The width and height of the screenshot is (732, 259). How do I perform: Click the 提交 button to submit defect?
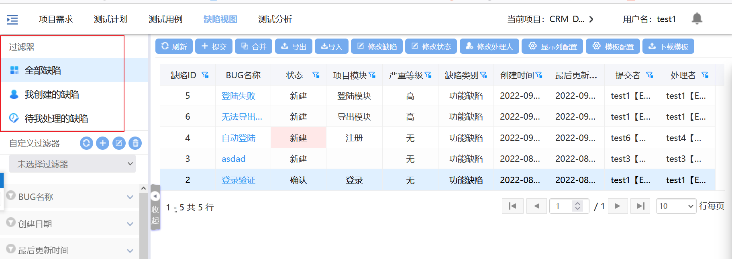pyautogui.click(x=214, y=47)
